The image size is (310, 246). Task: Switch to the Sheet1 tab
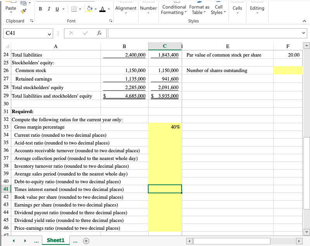point(55,240)
